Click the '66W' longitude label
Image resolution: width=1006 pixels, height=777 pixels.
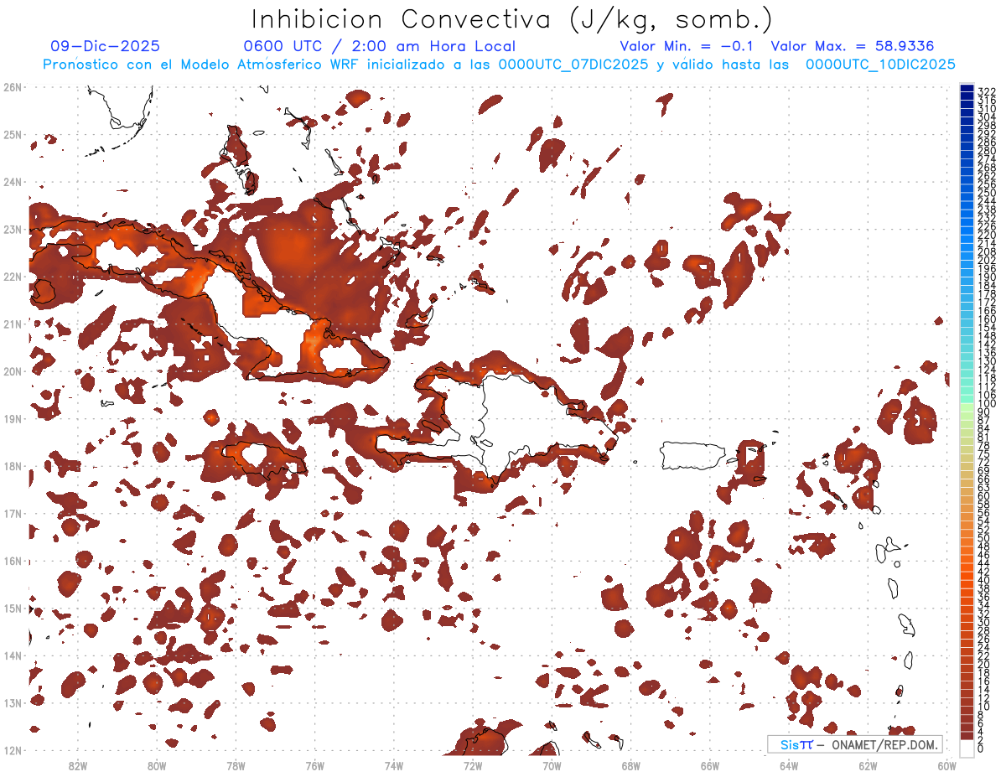coord(710,765)
